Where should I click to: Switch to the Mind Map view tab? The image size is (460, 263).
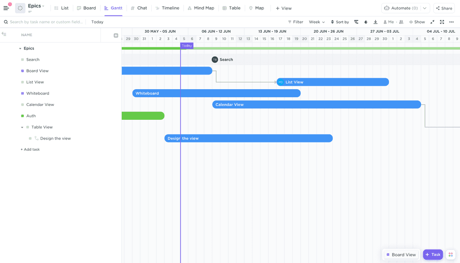pyautogui.click(x=201, y=8)
